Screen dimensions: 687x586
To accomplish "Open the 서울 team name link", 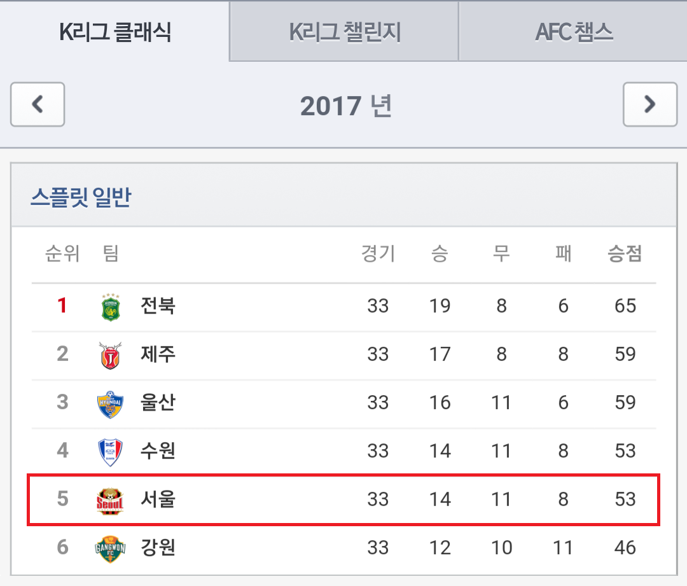I will tap(158, 499).
